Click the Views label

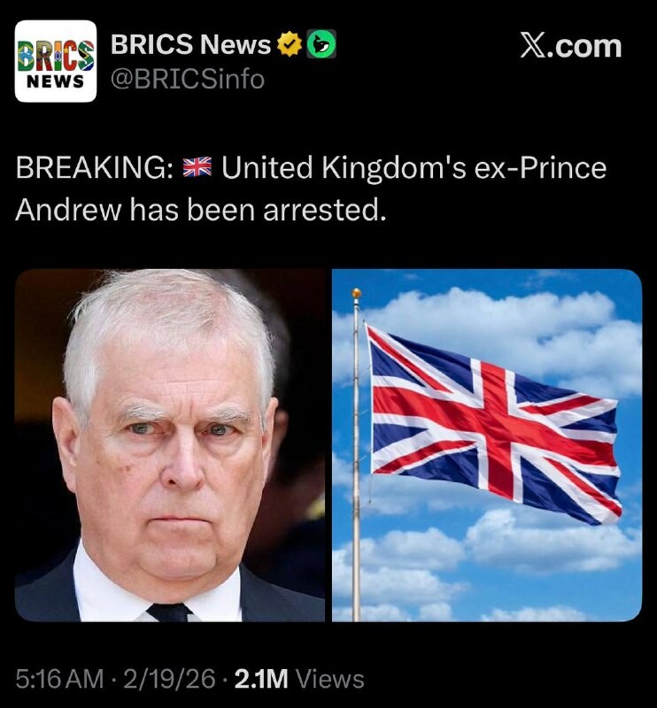(330, 679)
